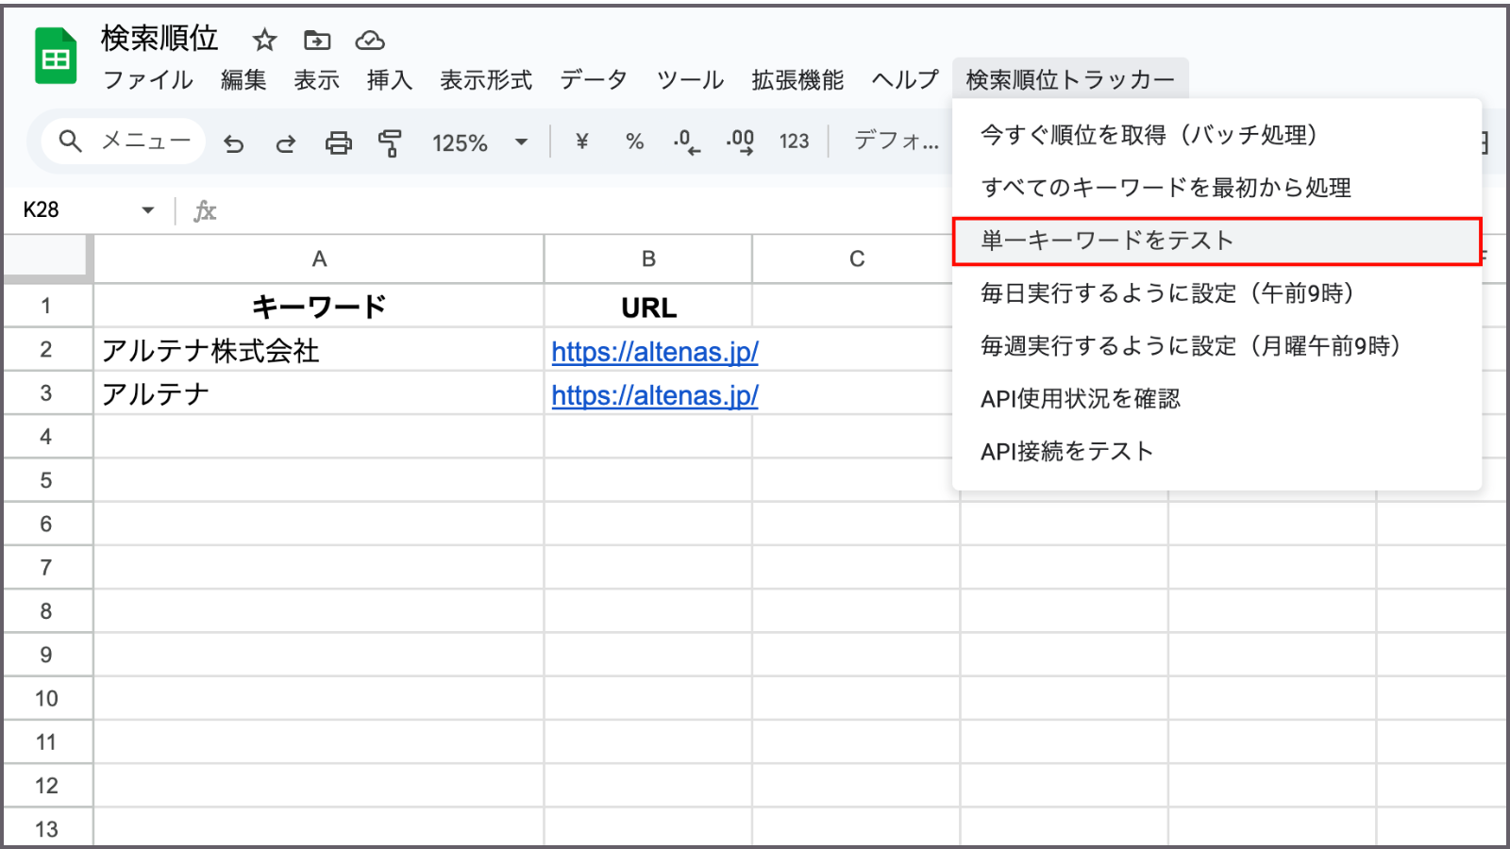
Task: Open the ツール menu
Action: (690, 80)
